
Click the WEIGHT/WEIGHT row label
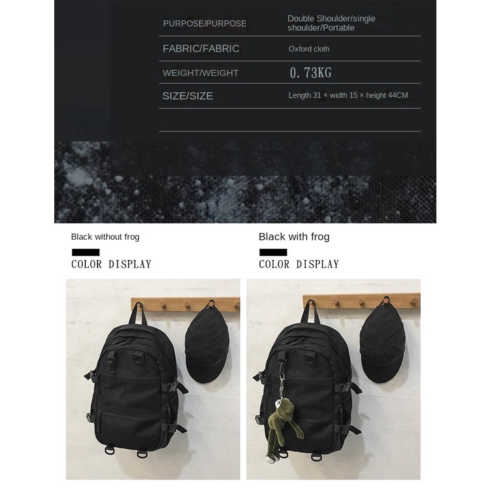[201, 73]
